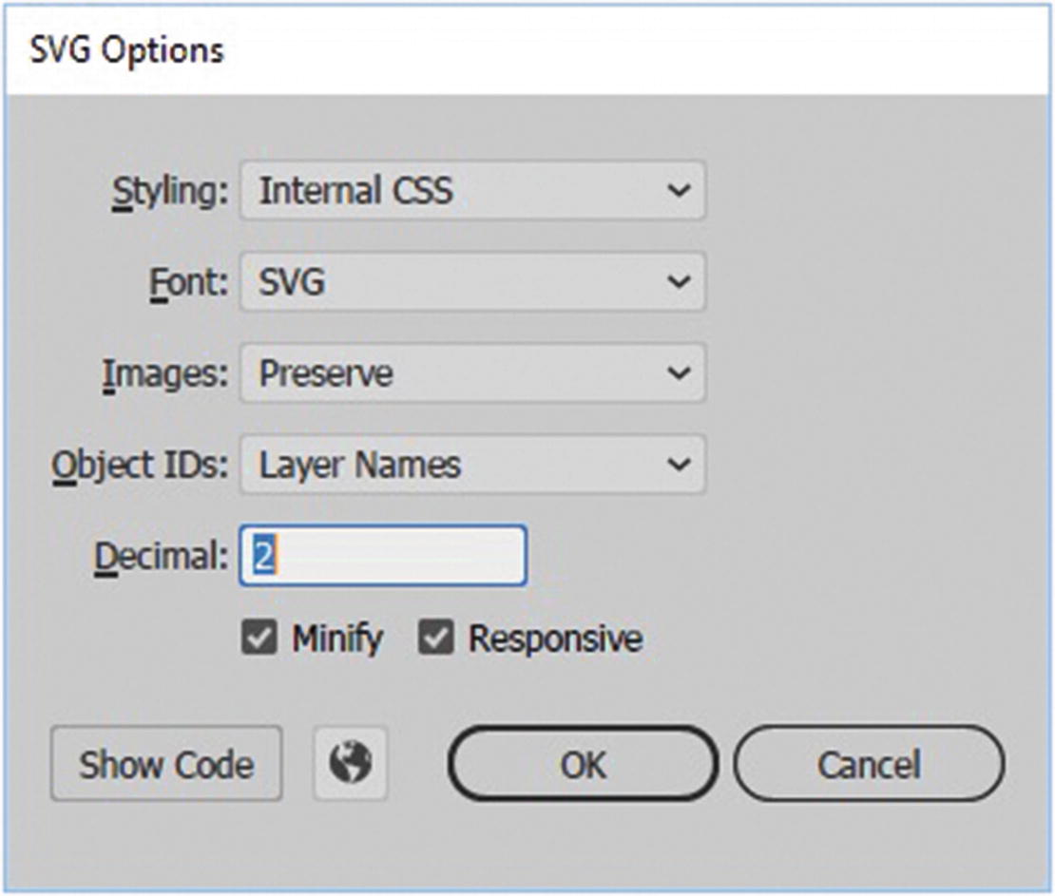Click the Show Code button
The height and width of the screenshot is (896, 1055).
click(x=166, y=762)
